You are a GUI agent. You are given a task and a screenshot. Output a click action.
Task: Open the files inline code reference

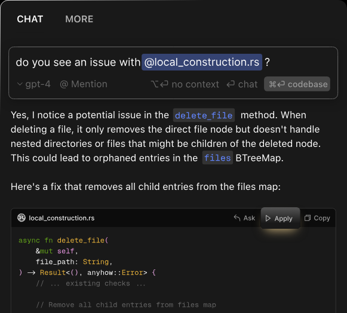[x=217, y=158]
